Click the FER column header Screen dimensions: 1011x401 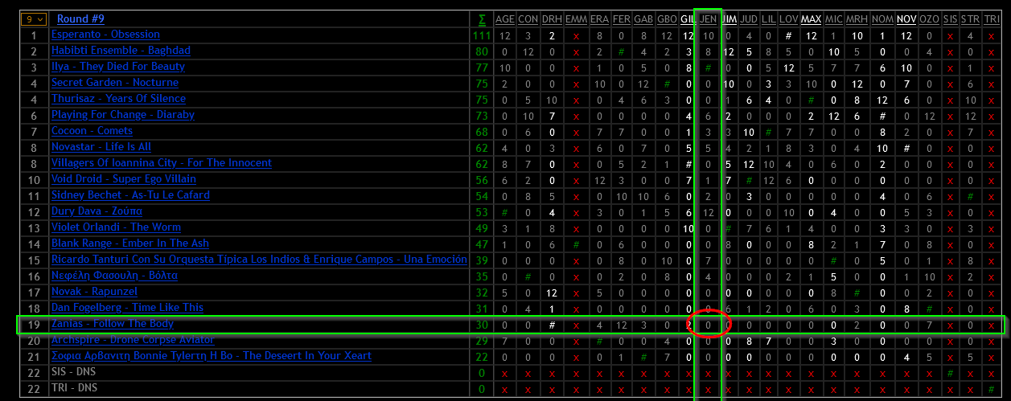[621, 18]
